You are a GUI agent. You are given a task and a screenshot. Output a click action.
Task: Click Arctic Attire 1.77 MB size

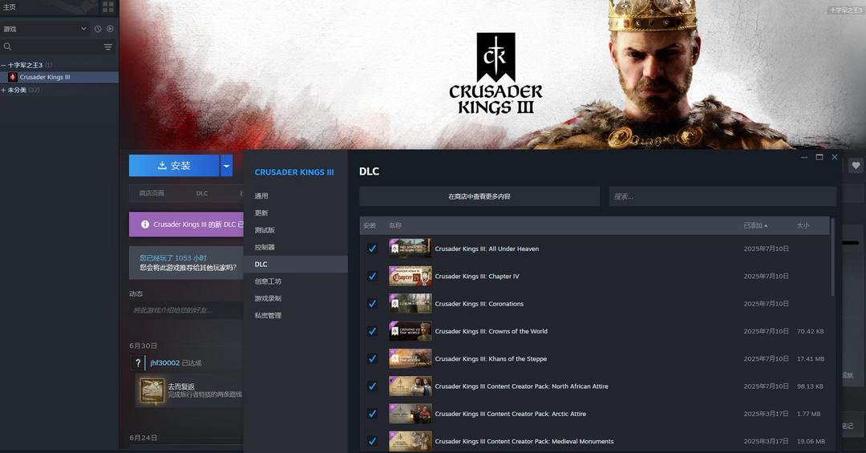coord(808,414)
